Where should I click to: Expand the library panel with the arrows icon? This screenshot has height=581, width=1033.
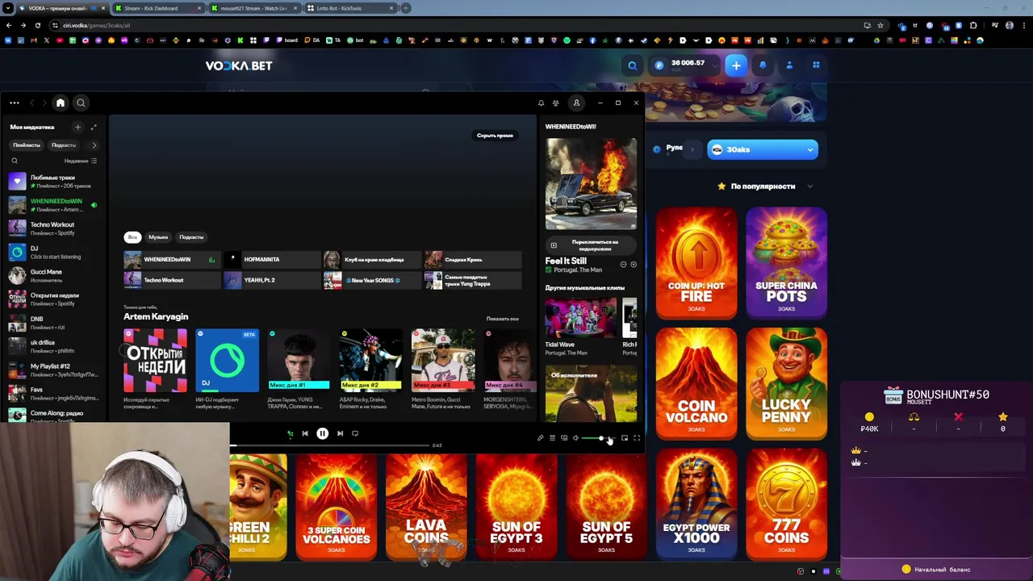tap(94, 127)
